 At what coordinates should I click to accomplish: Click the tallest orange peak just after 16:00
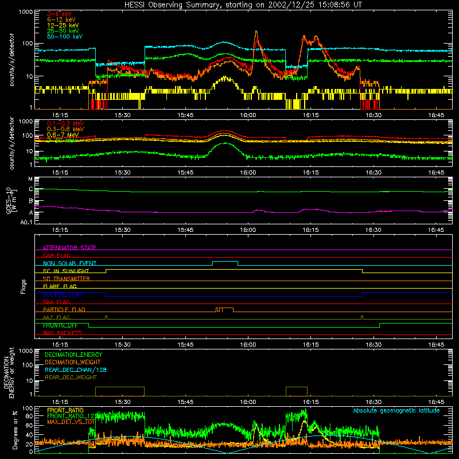[256, 32]
